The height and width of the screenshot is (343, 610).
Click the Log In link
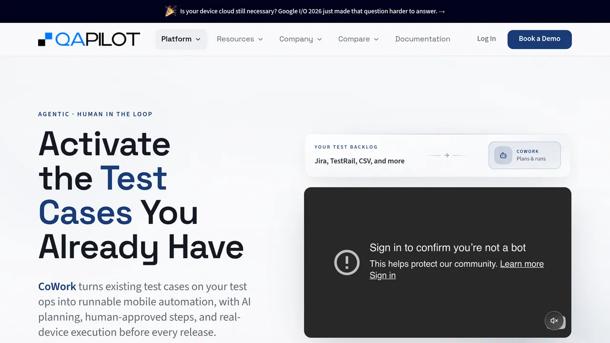(x=487, y=39)
